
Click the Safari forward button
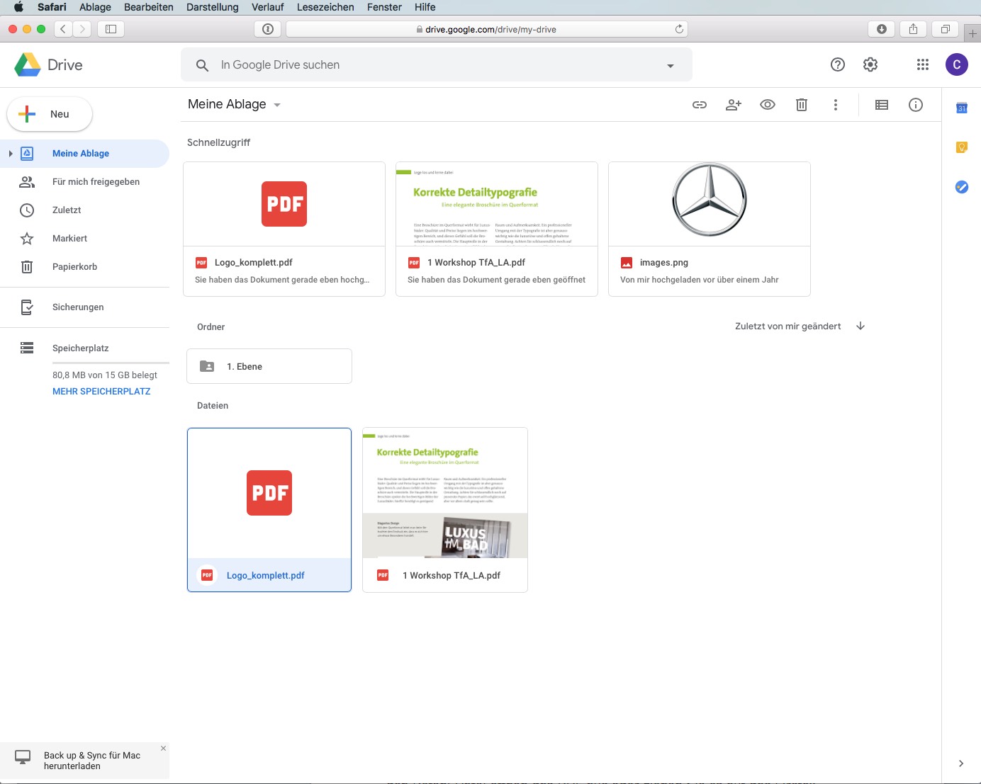[x=82, y=29]
